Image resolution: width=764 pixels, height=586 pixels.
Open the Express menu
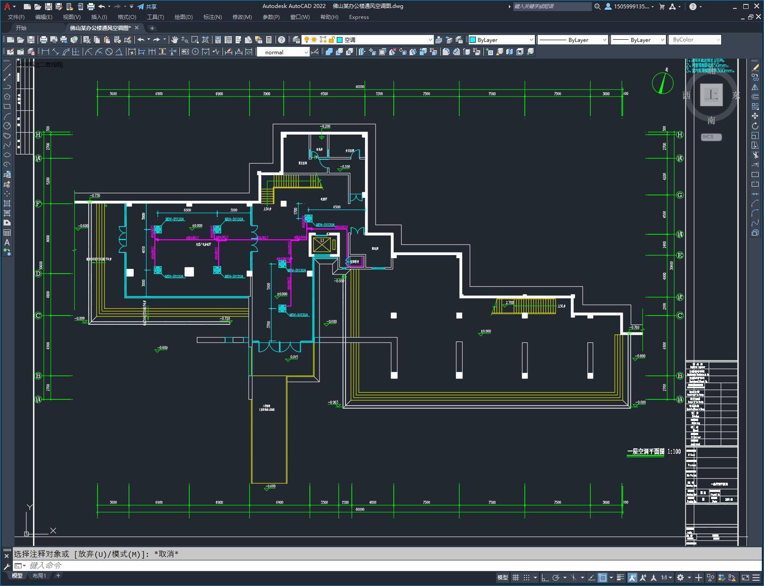pyautogui.click(x=359, y=17)
